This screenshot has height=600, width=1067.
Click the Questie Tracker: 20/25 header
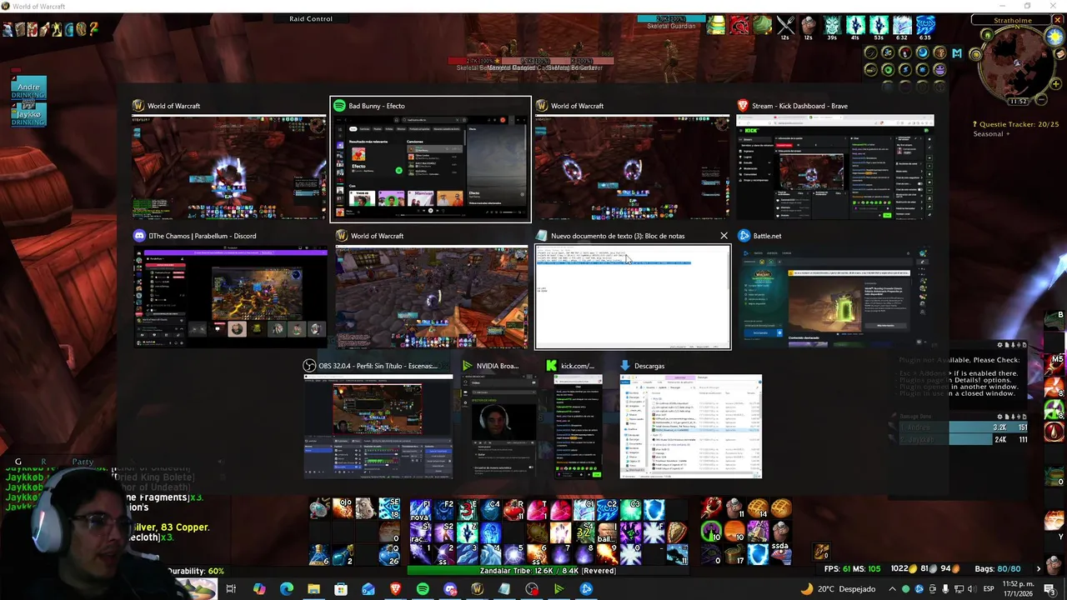pyautogui.click(x=1015, y=124)
